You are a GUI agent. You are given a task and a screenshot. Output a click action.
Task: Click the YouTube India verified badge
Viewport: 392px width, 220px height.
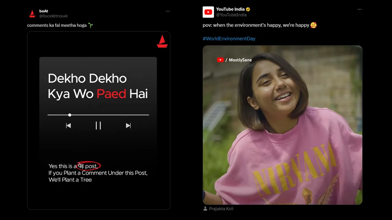pos(248,9)
